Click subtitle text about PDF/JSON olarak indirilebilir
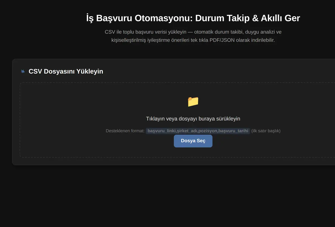335x227 pixels. click(x=193, y=36)
